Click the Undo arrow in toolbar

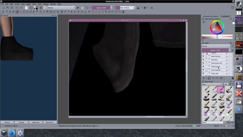17,8
